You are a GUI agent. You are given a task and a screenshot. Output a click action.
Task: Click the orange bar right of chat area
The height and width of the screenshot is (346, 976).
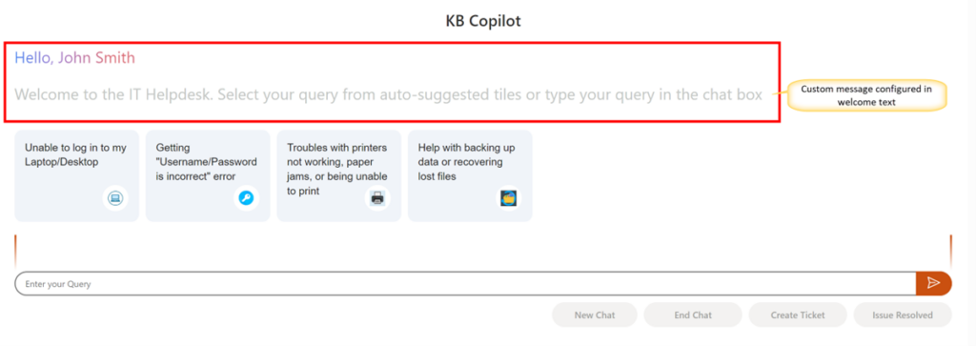pos(951,249)
